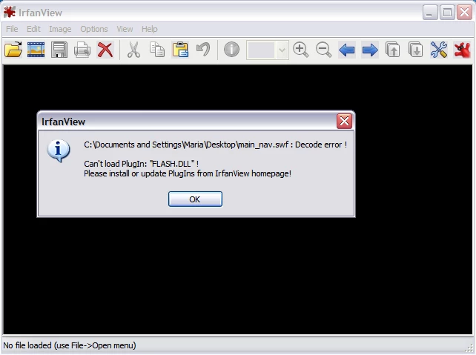Click the blue info bubble dialog icon
The image size is (476, 355).
(x=59, y=150)
